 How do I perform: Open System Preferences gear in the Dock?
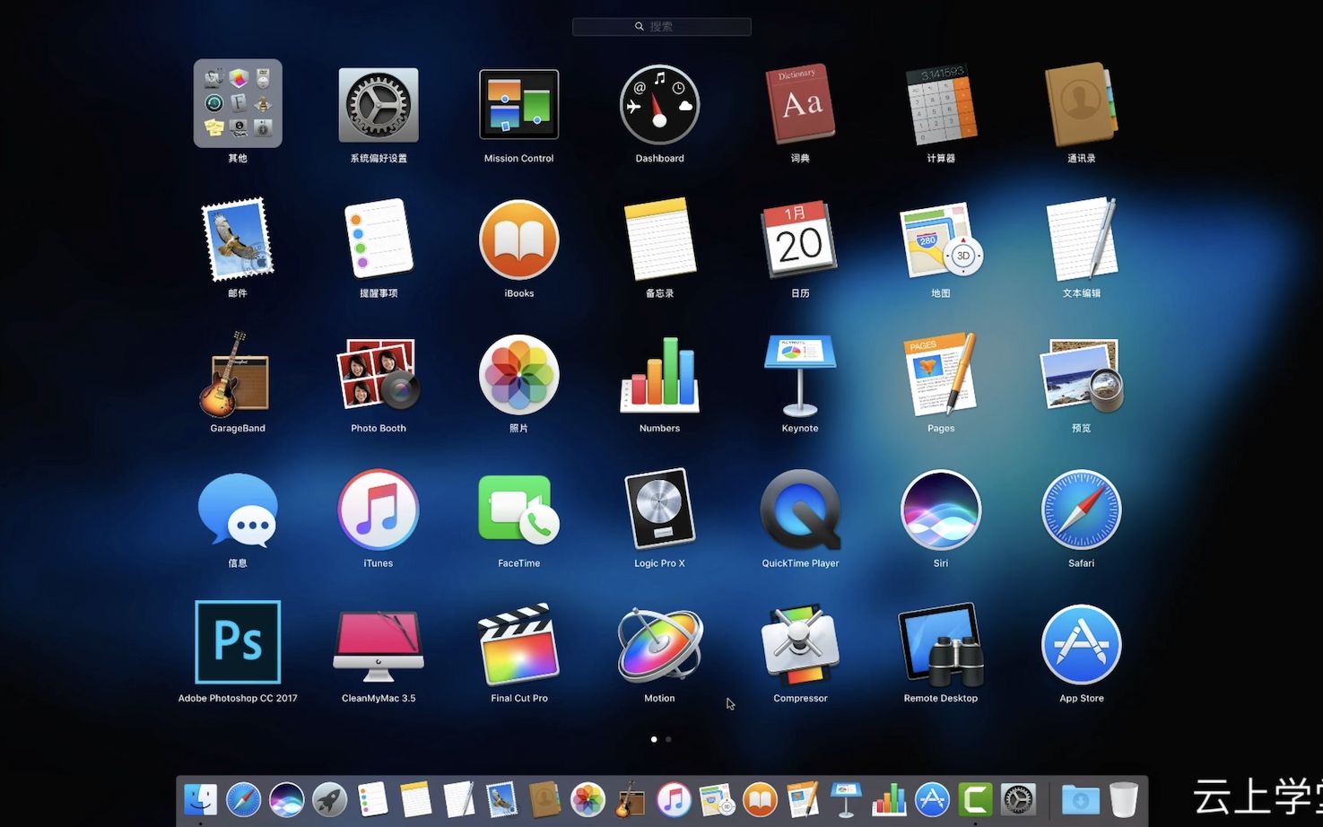(1018, 799)
